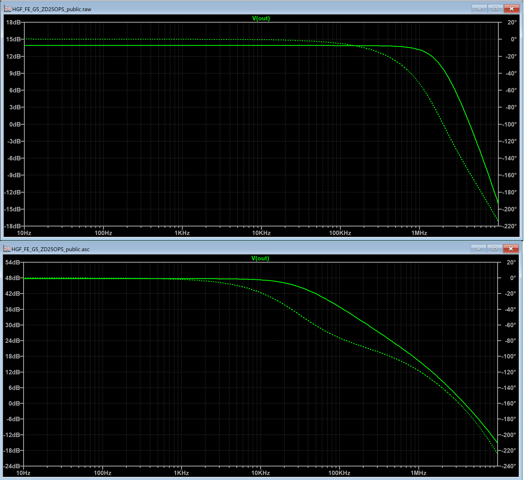Click the 1MHz frequency label in the .raw plot

pyautogui.click(x=419, y=233)
